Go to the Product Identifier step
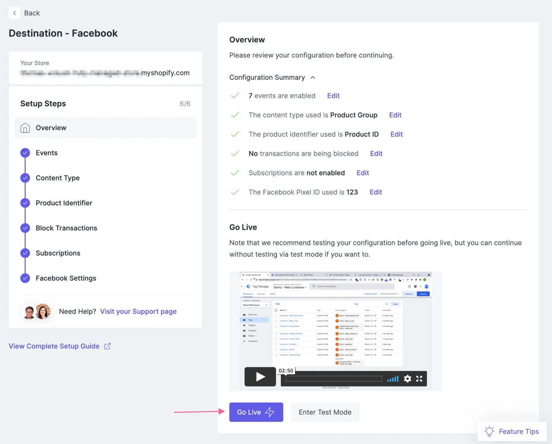This screenshot has width=552, height=444. click(x=64, y=203)
